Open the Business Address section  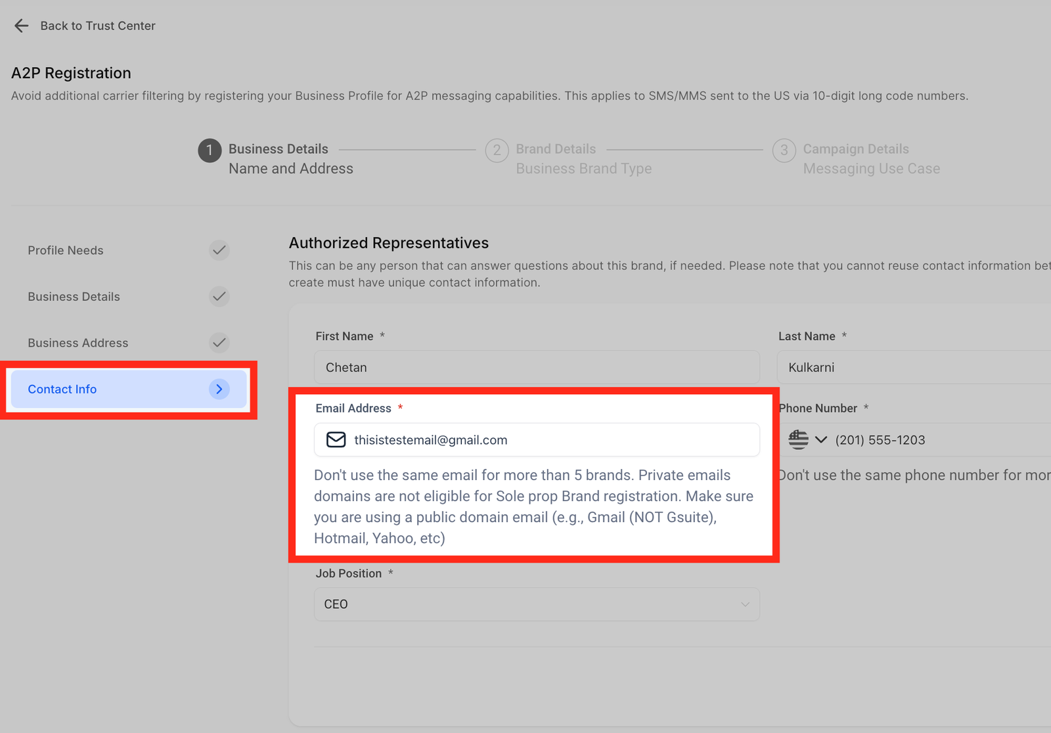click(78, 343)
